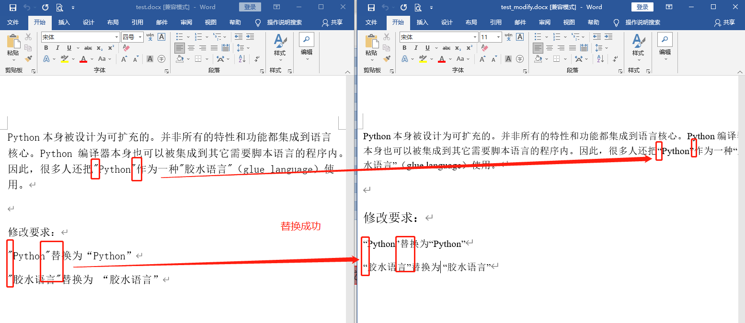Screen dimensions: 745x323
Task: Expand 粘贴 paste options arrow in test.docx
Action: (13, 60)
